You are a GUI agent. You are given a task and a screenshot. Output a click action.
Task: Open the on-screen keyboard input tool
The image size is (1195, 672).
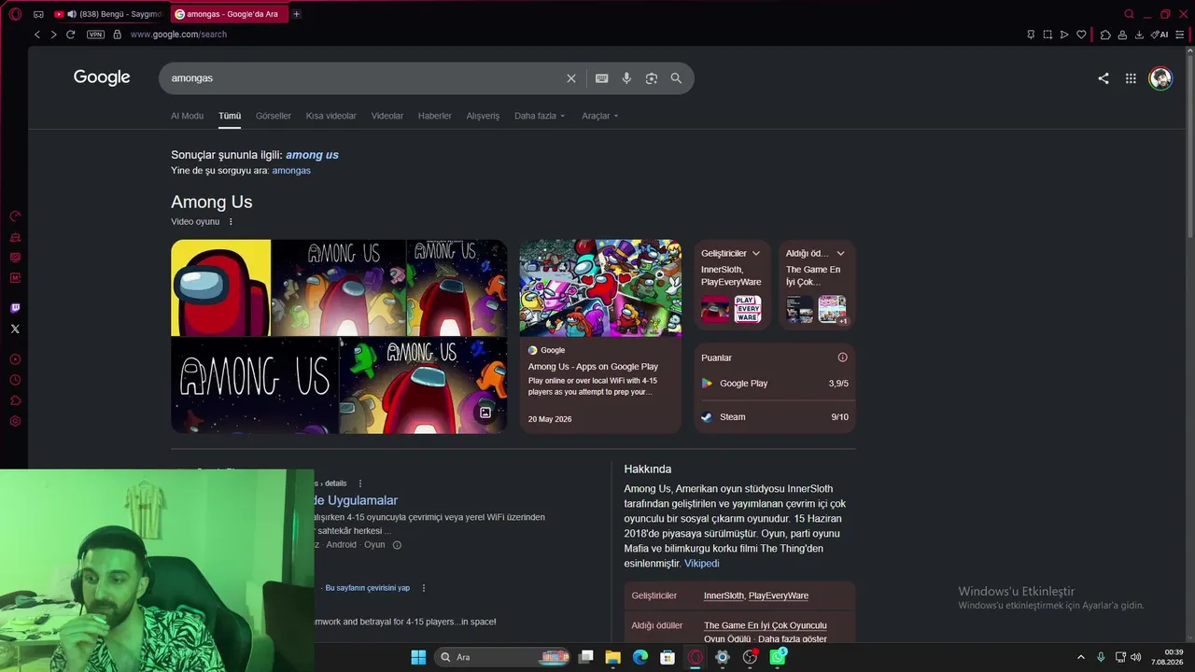click(x=602, y=78)
